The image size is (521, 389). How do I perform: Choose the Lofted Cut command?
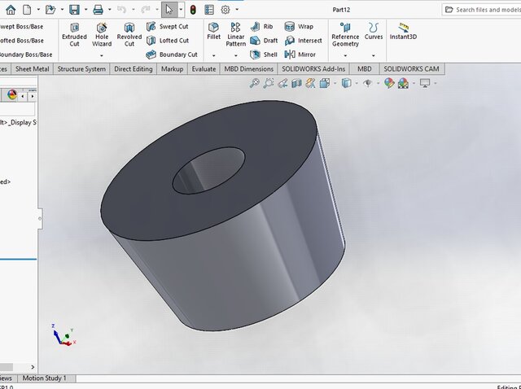(168, 41)
